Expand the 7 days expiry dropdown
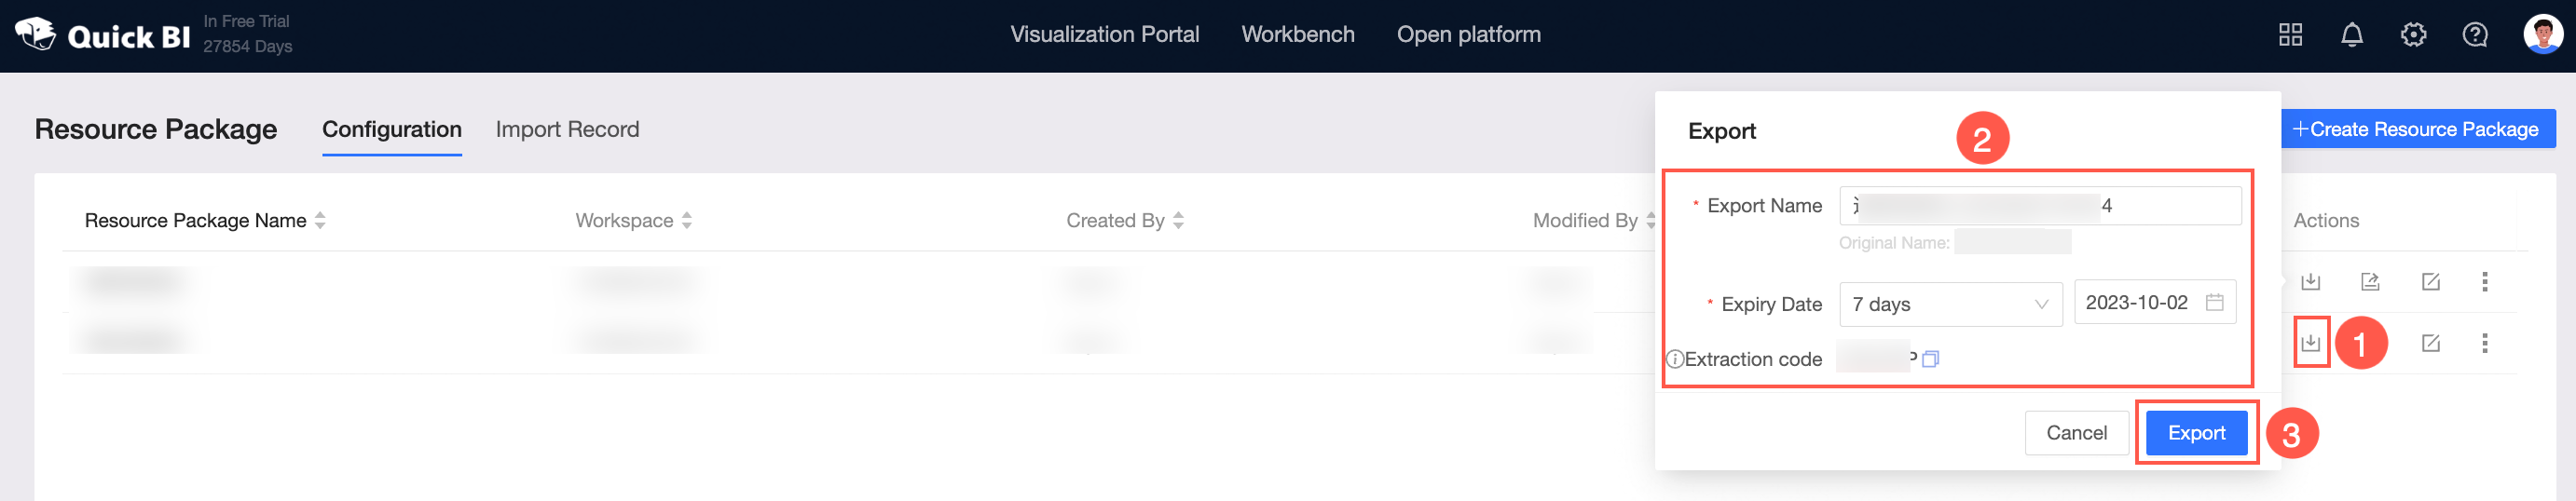Screen dimensions: 2576x501 click(x=1950, y=304)
